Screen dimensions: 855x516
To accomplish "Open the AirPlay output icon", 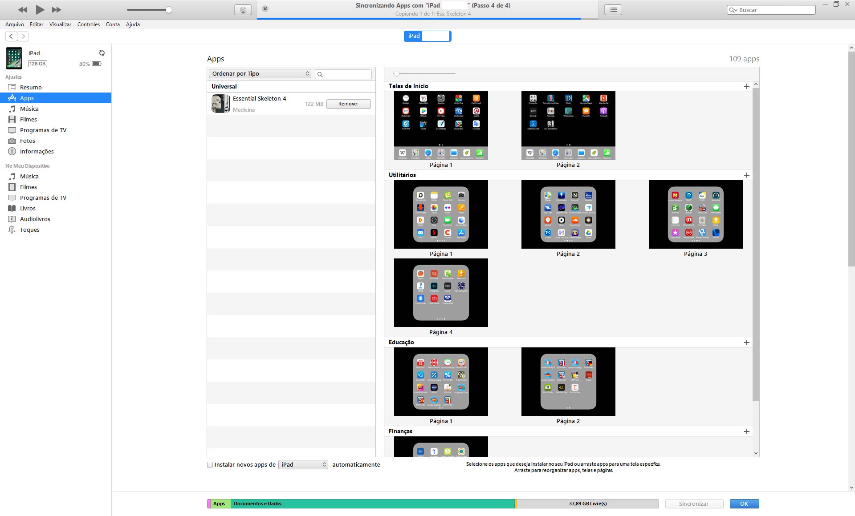I will pos(243,10).
